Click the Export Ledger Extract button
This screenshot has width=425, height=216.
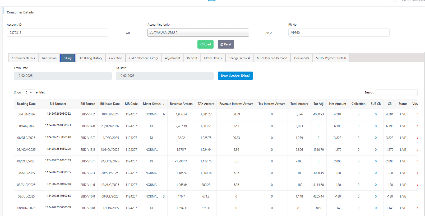pyautogui.click(x=235, y=76)
